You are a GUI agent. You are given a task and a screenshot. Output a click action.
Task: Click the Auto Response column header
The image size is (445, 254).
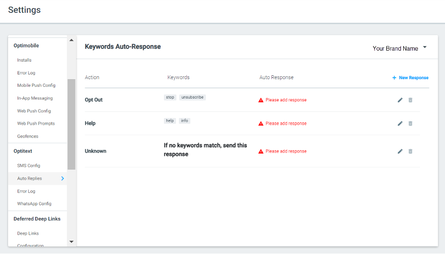[x=276, y=77]
